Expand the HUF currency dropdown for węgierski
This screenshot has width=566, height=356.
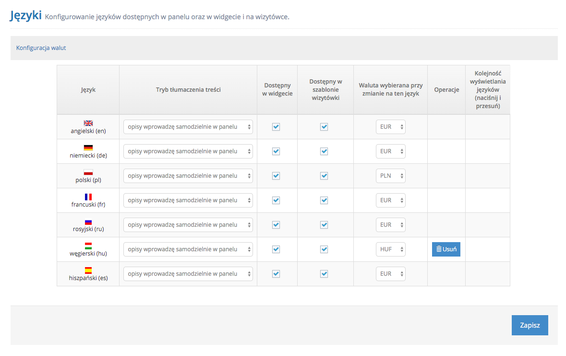(390, 249)
